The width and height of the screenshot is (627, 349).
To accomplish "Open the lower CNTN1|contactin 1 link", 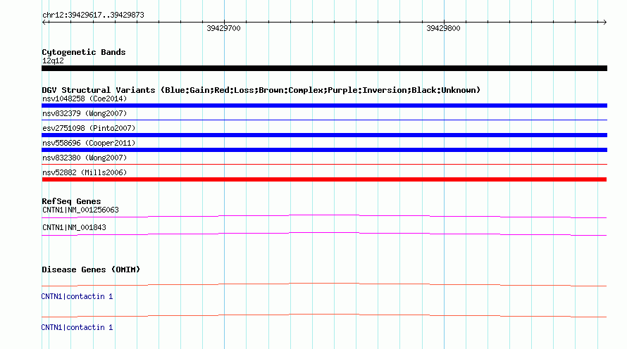I will [77, 327].
